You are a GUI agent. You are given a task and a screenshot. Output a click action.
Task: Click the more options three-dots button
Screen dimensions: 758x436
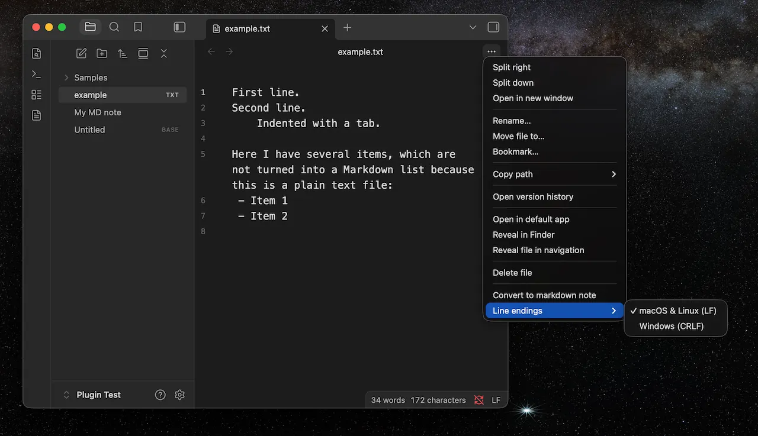(492, 51)
